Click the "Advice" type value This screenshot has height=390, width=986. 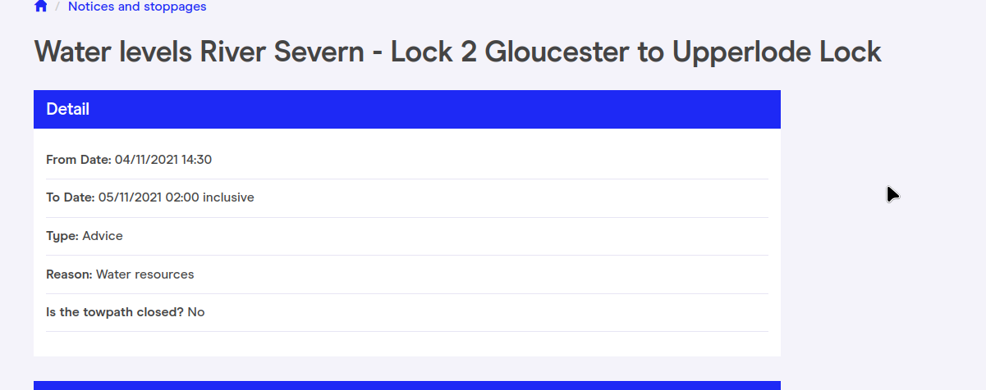pyautogui.click(x=103, y=236)
